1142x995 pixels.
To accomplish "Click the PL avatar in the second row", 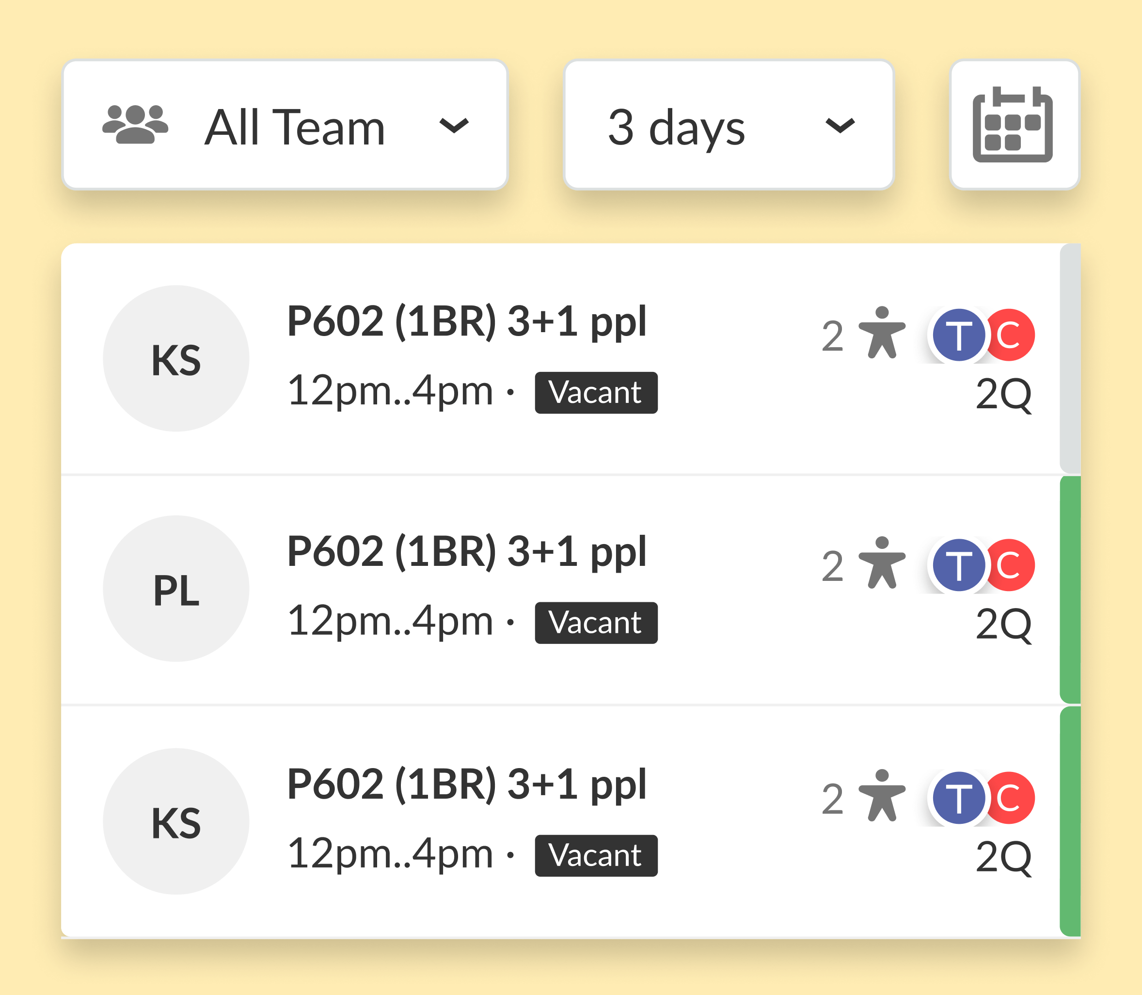I will (176, 589).
